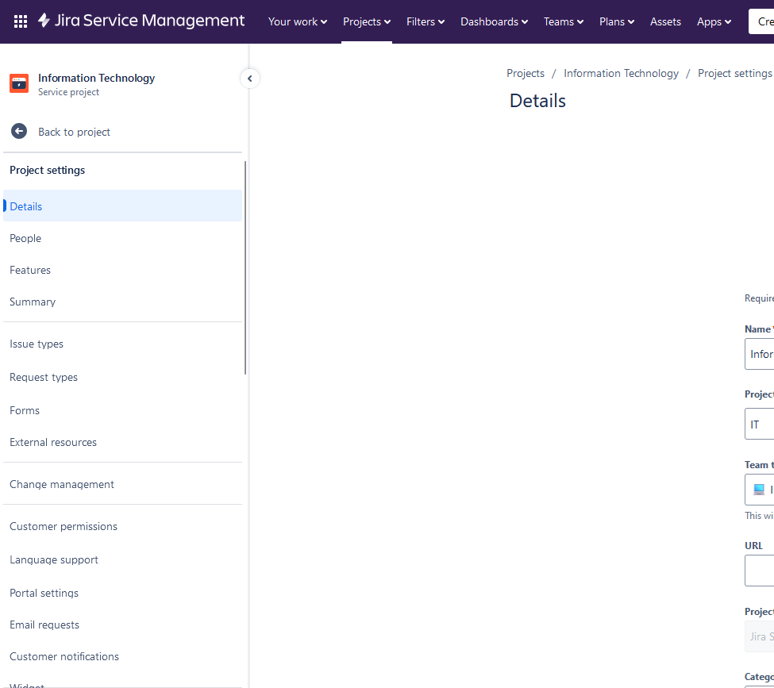
Task: Open the Plans dropdown
Action: (617, 21)
